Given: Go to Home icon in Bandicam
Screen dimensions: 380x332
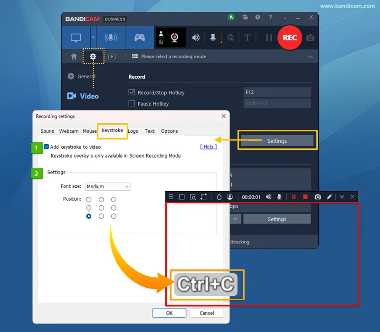Looking at the screenshot, I should (74, 56).
